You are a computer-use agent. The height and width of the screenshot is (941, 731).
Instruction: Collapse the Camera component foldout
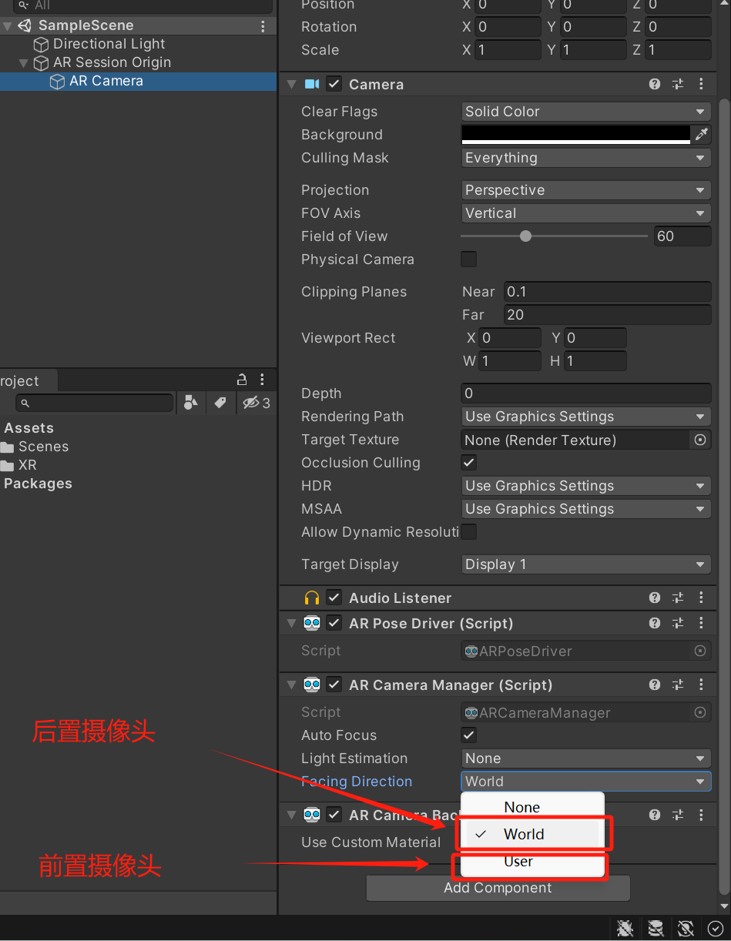click(291, 84)
